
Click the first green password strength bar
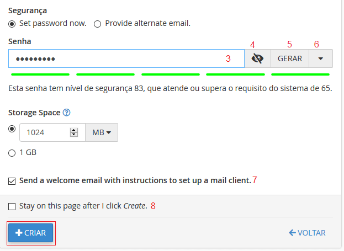[x=40, y=74]
